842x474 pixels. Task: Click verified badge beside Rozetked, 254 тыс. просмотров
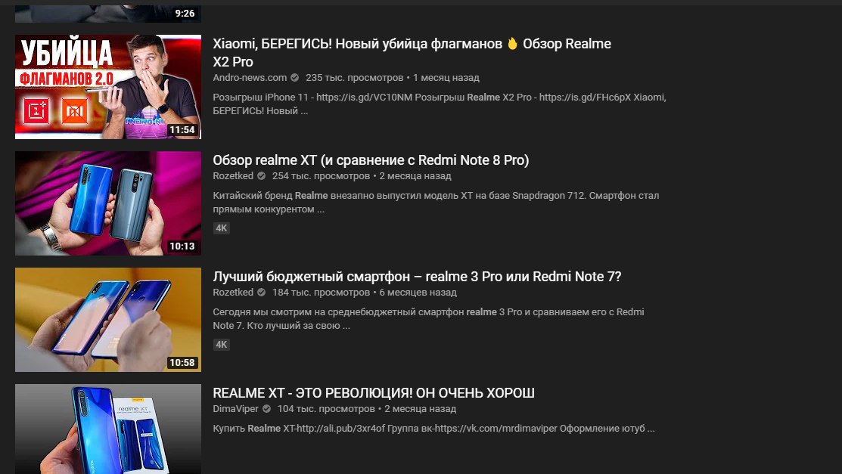pos(262,175)
